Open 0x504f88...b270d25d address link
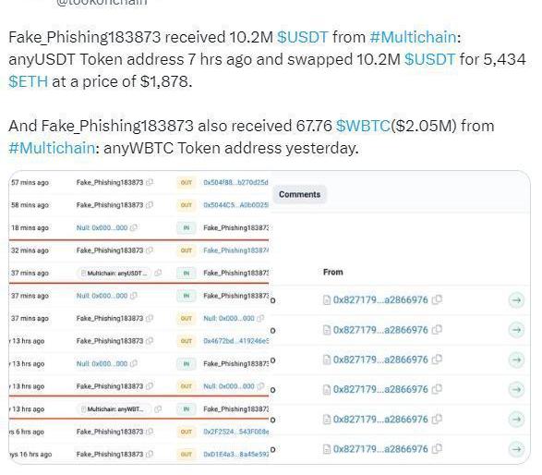Screen dimensions: 542x475 235,182
